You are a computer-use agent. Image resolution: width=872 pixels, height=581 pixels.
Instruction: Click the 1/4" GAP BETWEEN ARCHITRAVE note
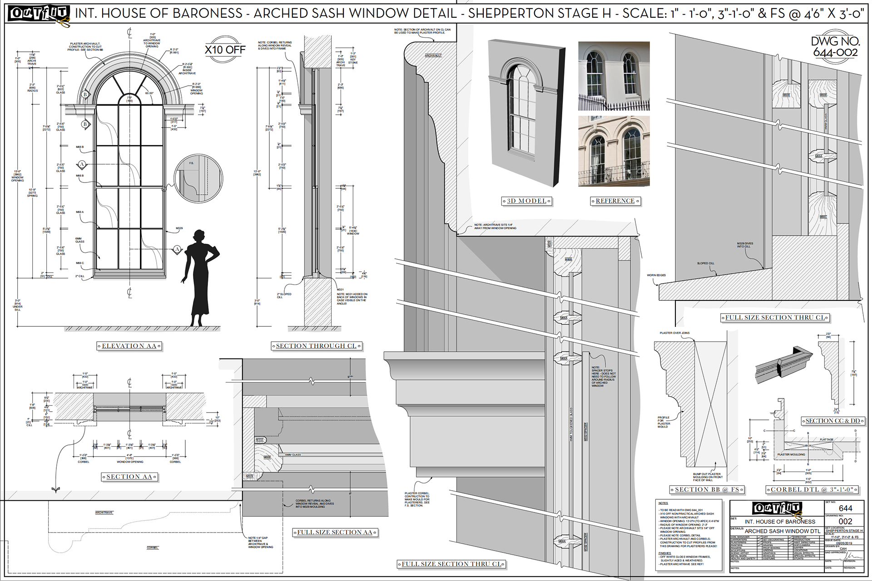[x=261, y=542]
